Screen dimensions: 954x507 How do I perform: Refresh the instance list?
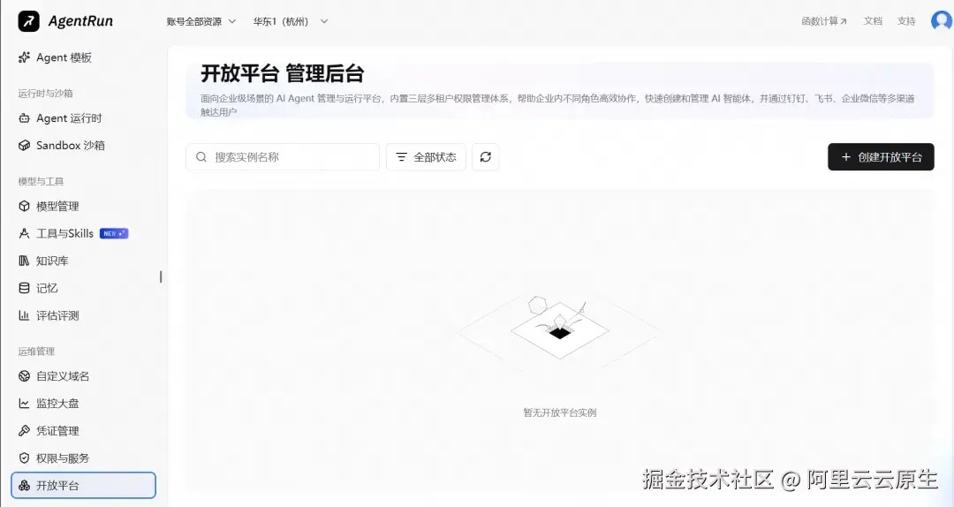(486, 157)
